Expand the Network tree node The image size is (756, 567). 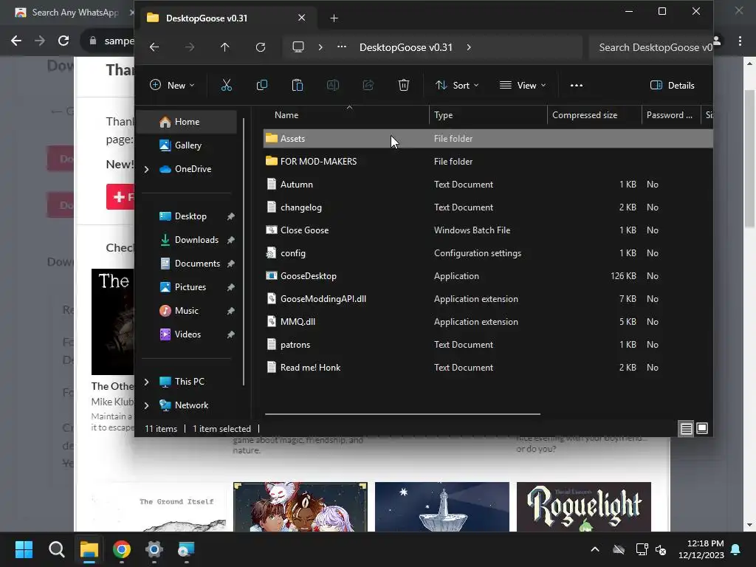147,405
